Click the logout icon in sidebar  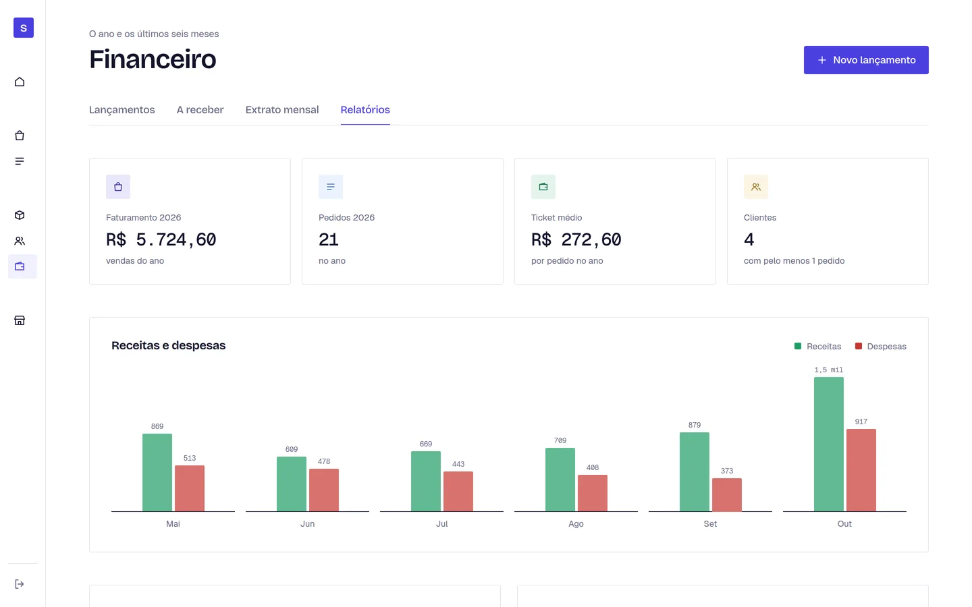pos(20,584)
